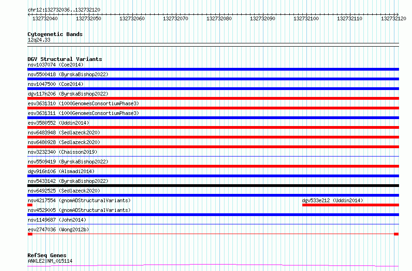Select the nsv5500418 (ByrskaBishop2022) variant label
This screenshot has width=412, height=271.
coord(68,74)
